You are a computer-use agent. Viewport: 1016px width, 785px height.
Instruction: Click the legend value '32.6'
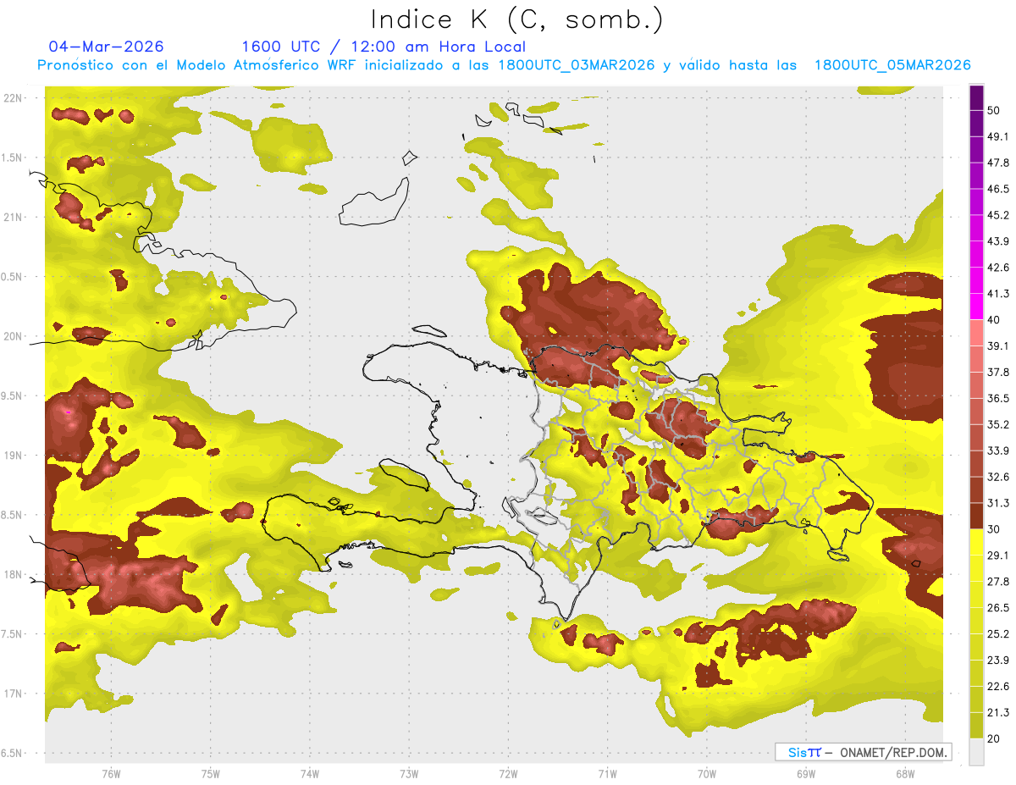(998, 477)
